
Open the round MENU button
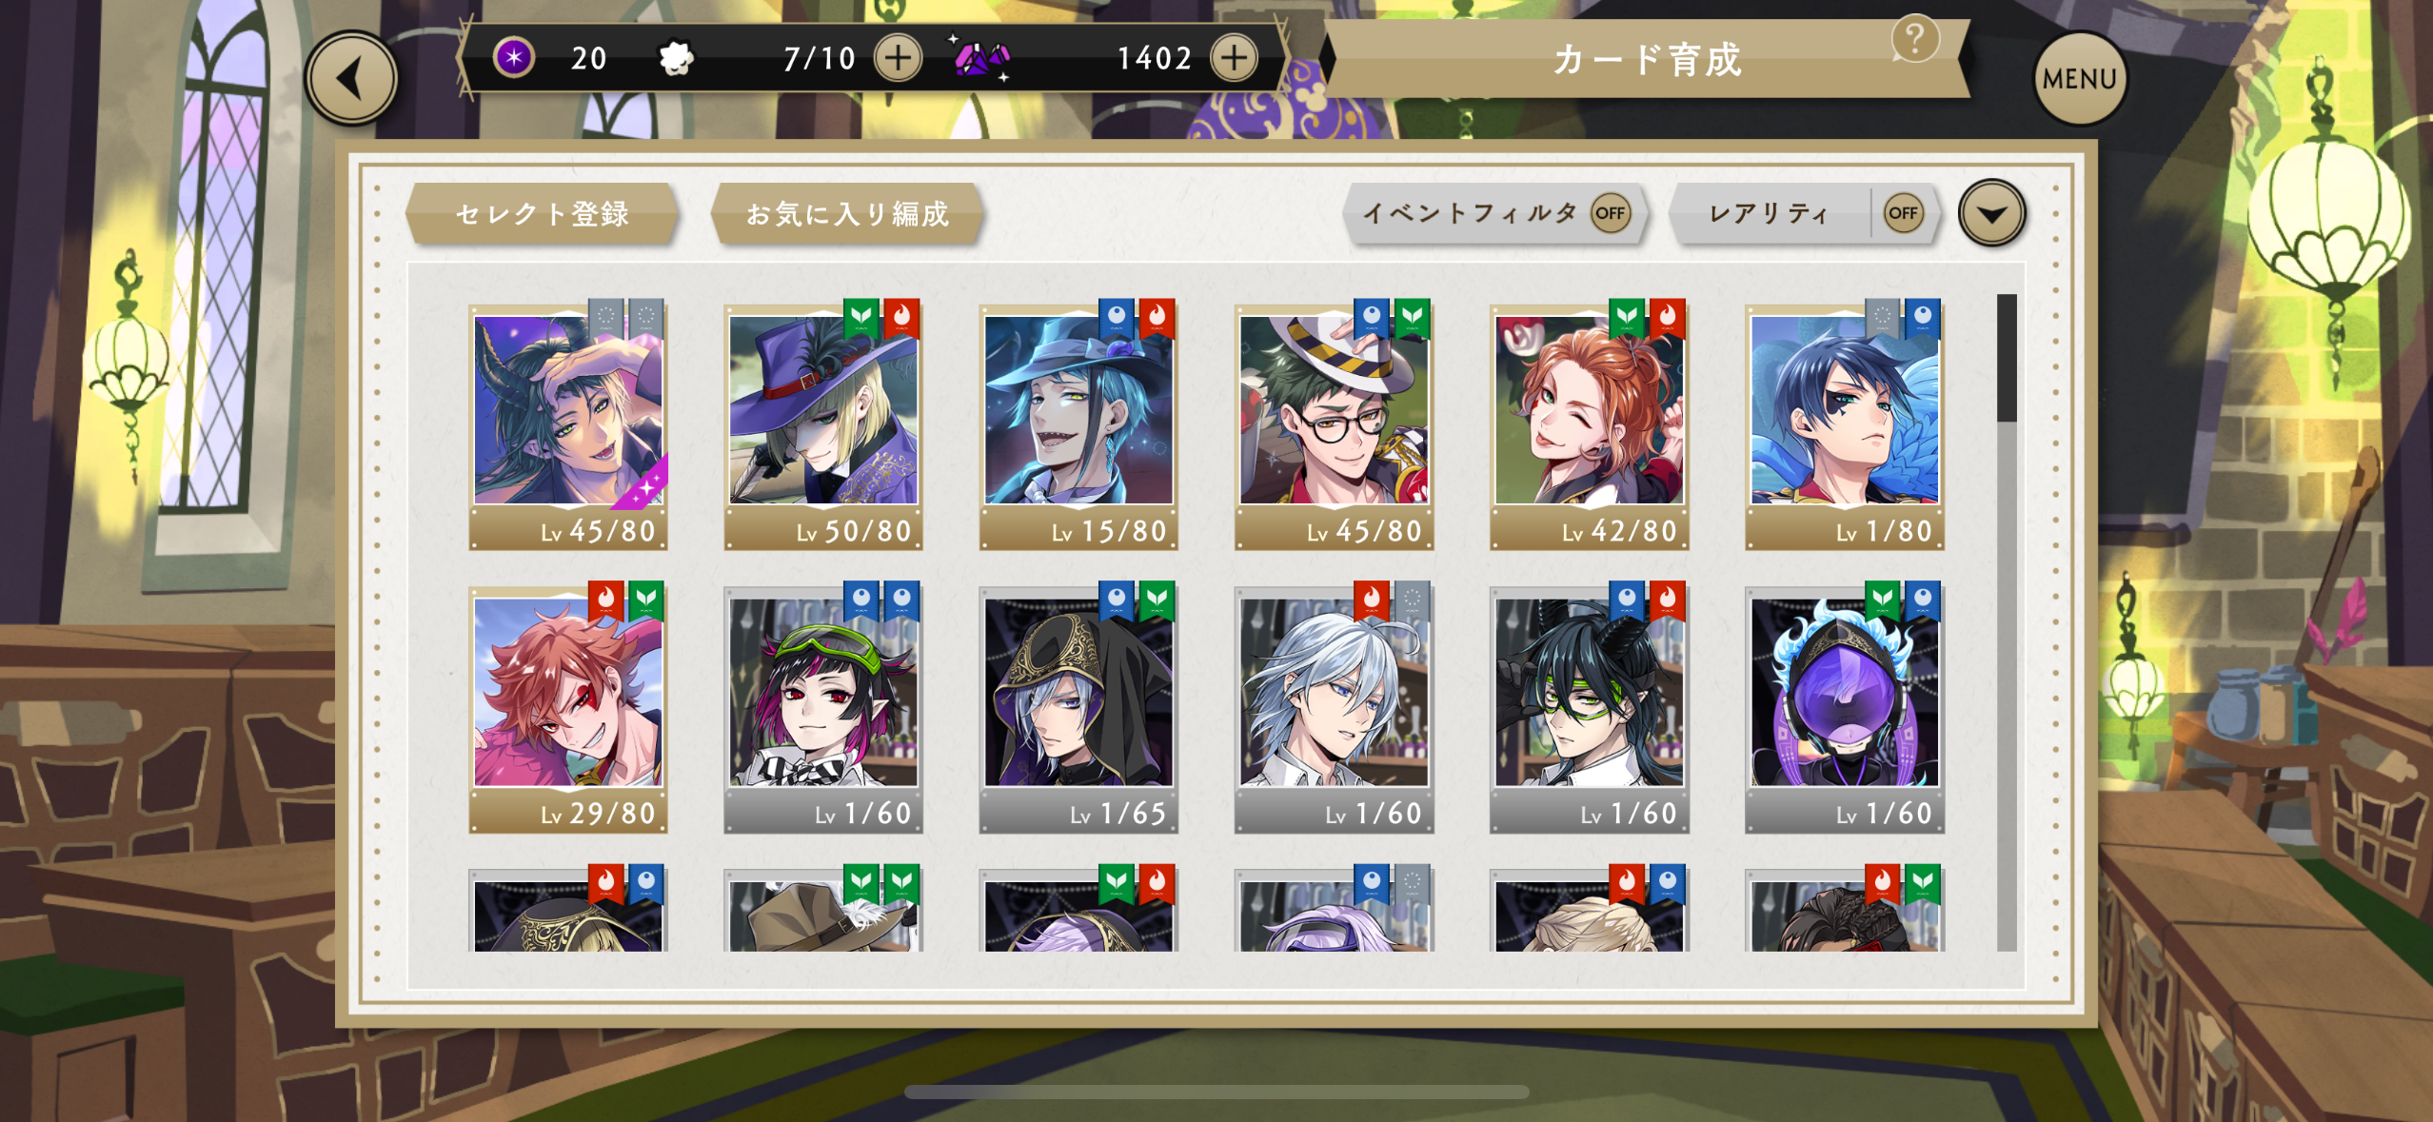[x=2079, y=79]
